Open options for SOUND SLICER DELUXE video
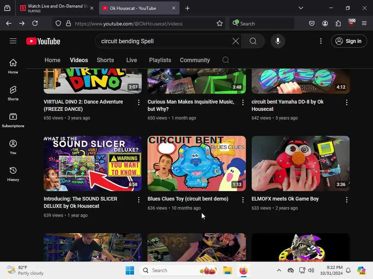Screen dimensions: 373x279 coord(139,200)
